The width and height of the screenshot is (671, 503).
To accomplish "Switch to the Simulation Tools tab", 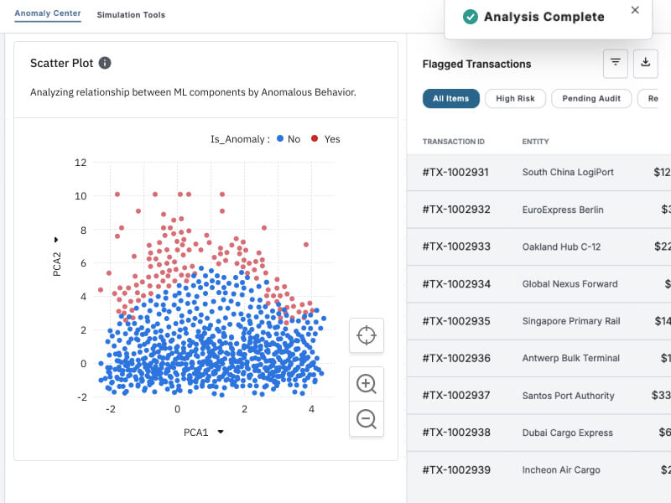I will (x=131, y=15).
